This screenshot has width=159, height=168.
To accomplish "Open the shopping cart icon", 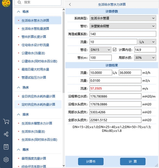I will tap(6, 122).
